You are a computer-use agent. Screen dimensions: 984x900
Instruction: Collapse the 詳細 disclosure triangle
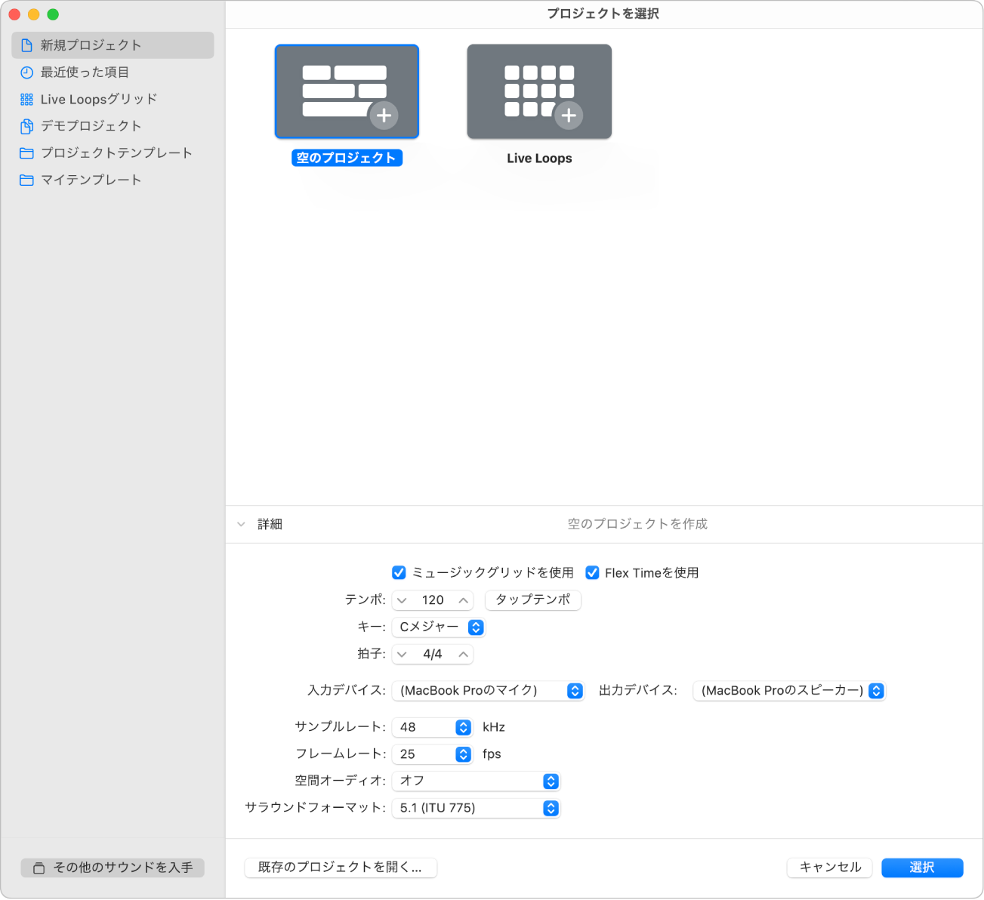(x=241, y=523)
